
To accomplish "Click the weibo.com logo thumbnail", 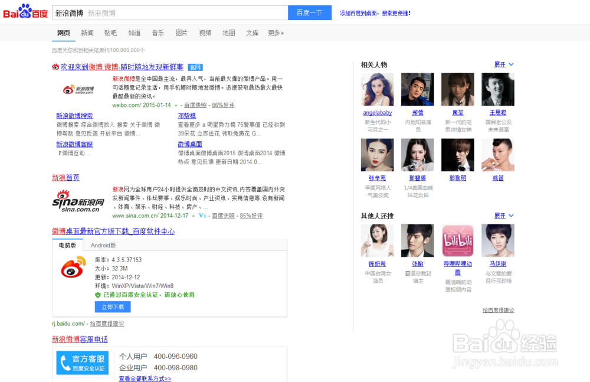I will pos(78,90).
